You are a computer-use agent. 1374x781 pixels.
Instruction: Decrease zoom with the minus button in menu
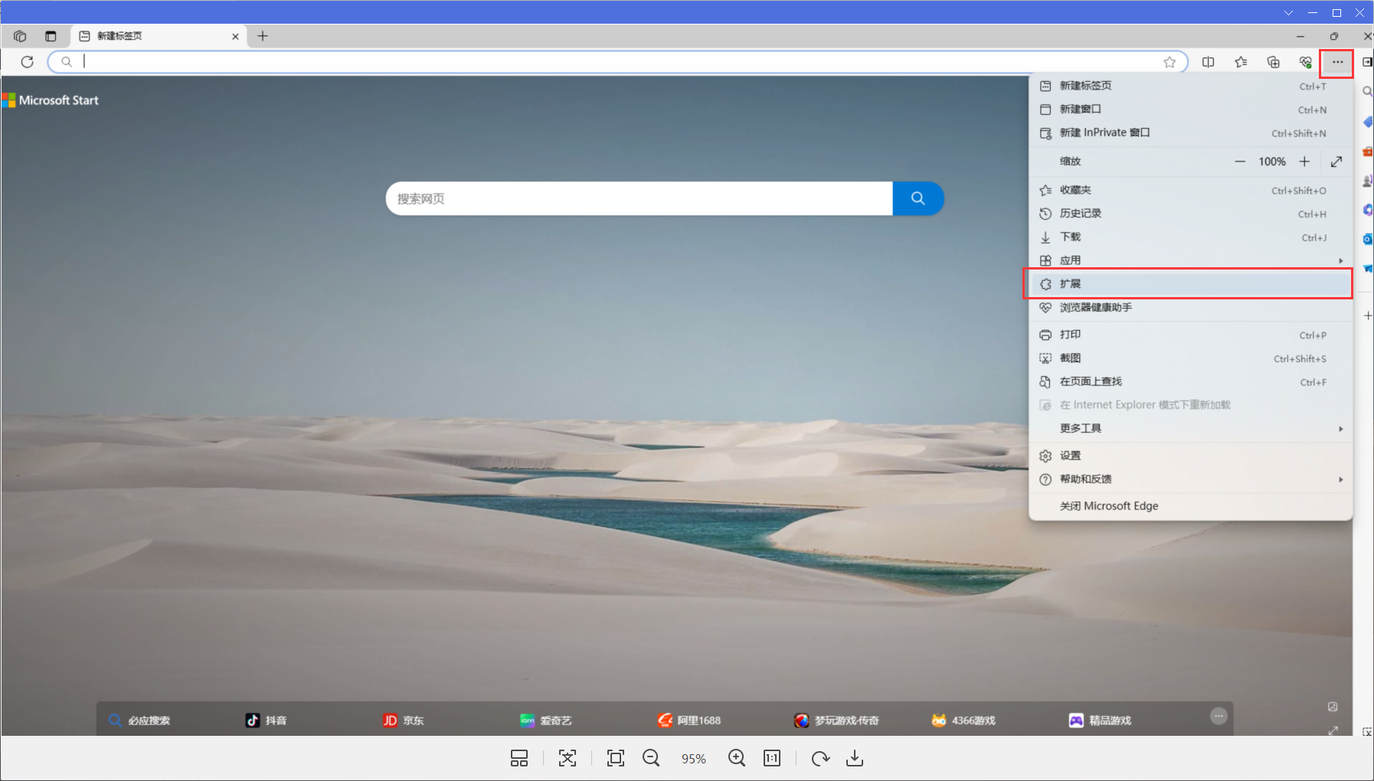1240,162
